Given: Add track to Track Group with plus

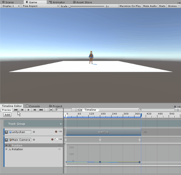Looking at the screenshot, I should click(x=61, y=124).
